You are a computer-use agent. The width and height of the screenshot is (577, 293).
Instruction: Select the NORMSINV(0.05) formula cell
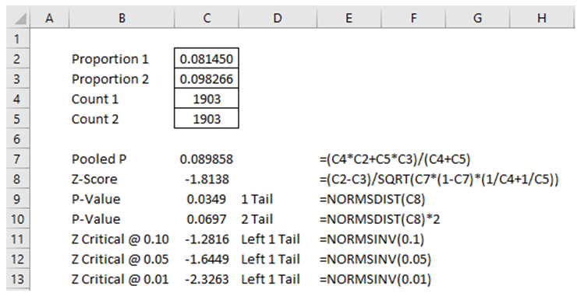(x=375, y=260)
